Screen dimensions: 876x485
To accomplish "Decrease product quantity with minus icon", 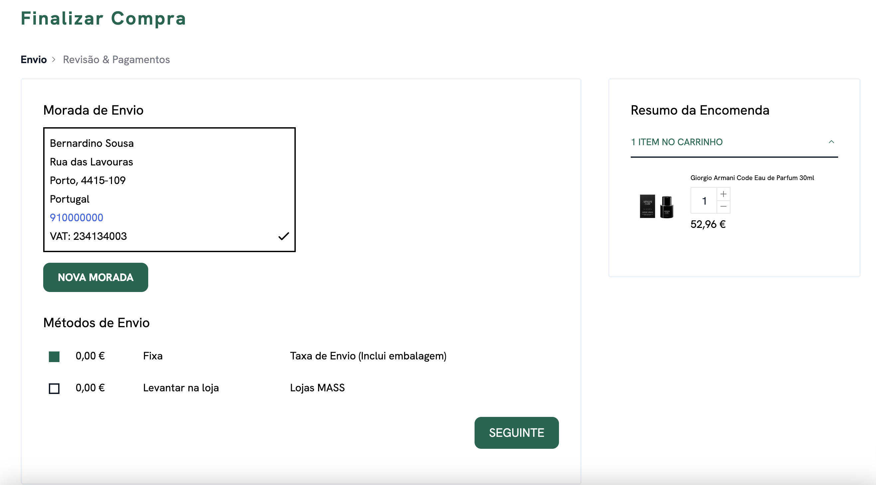I will point(723,207).
